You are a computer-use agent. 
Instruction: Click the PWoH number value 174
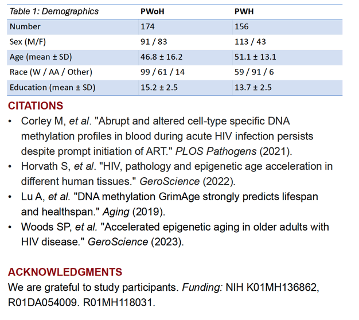(147, 26)
